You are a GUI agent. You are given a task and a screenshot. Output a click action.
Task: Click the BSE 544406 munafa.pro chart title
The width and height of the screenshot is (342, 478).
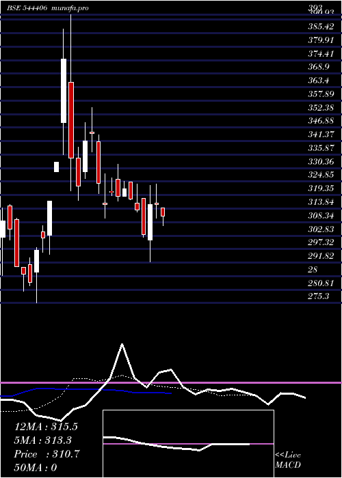48,8
